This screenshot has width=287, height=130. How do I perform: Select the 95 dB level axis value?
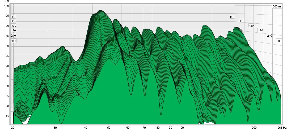[7, 16]
